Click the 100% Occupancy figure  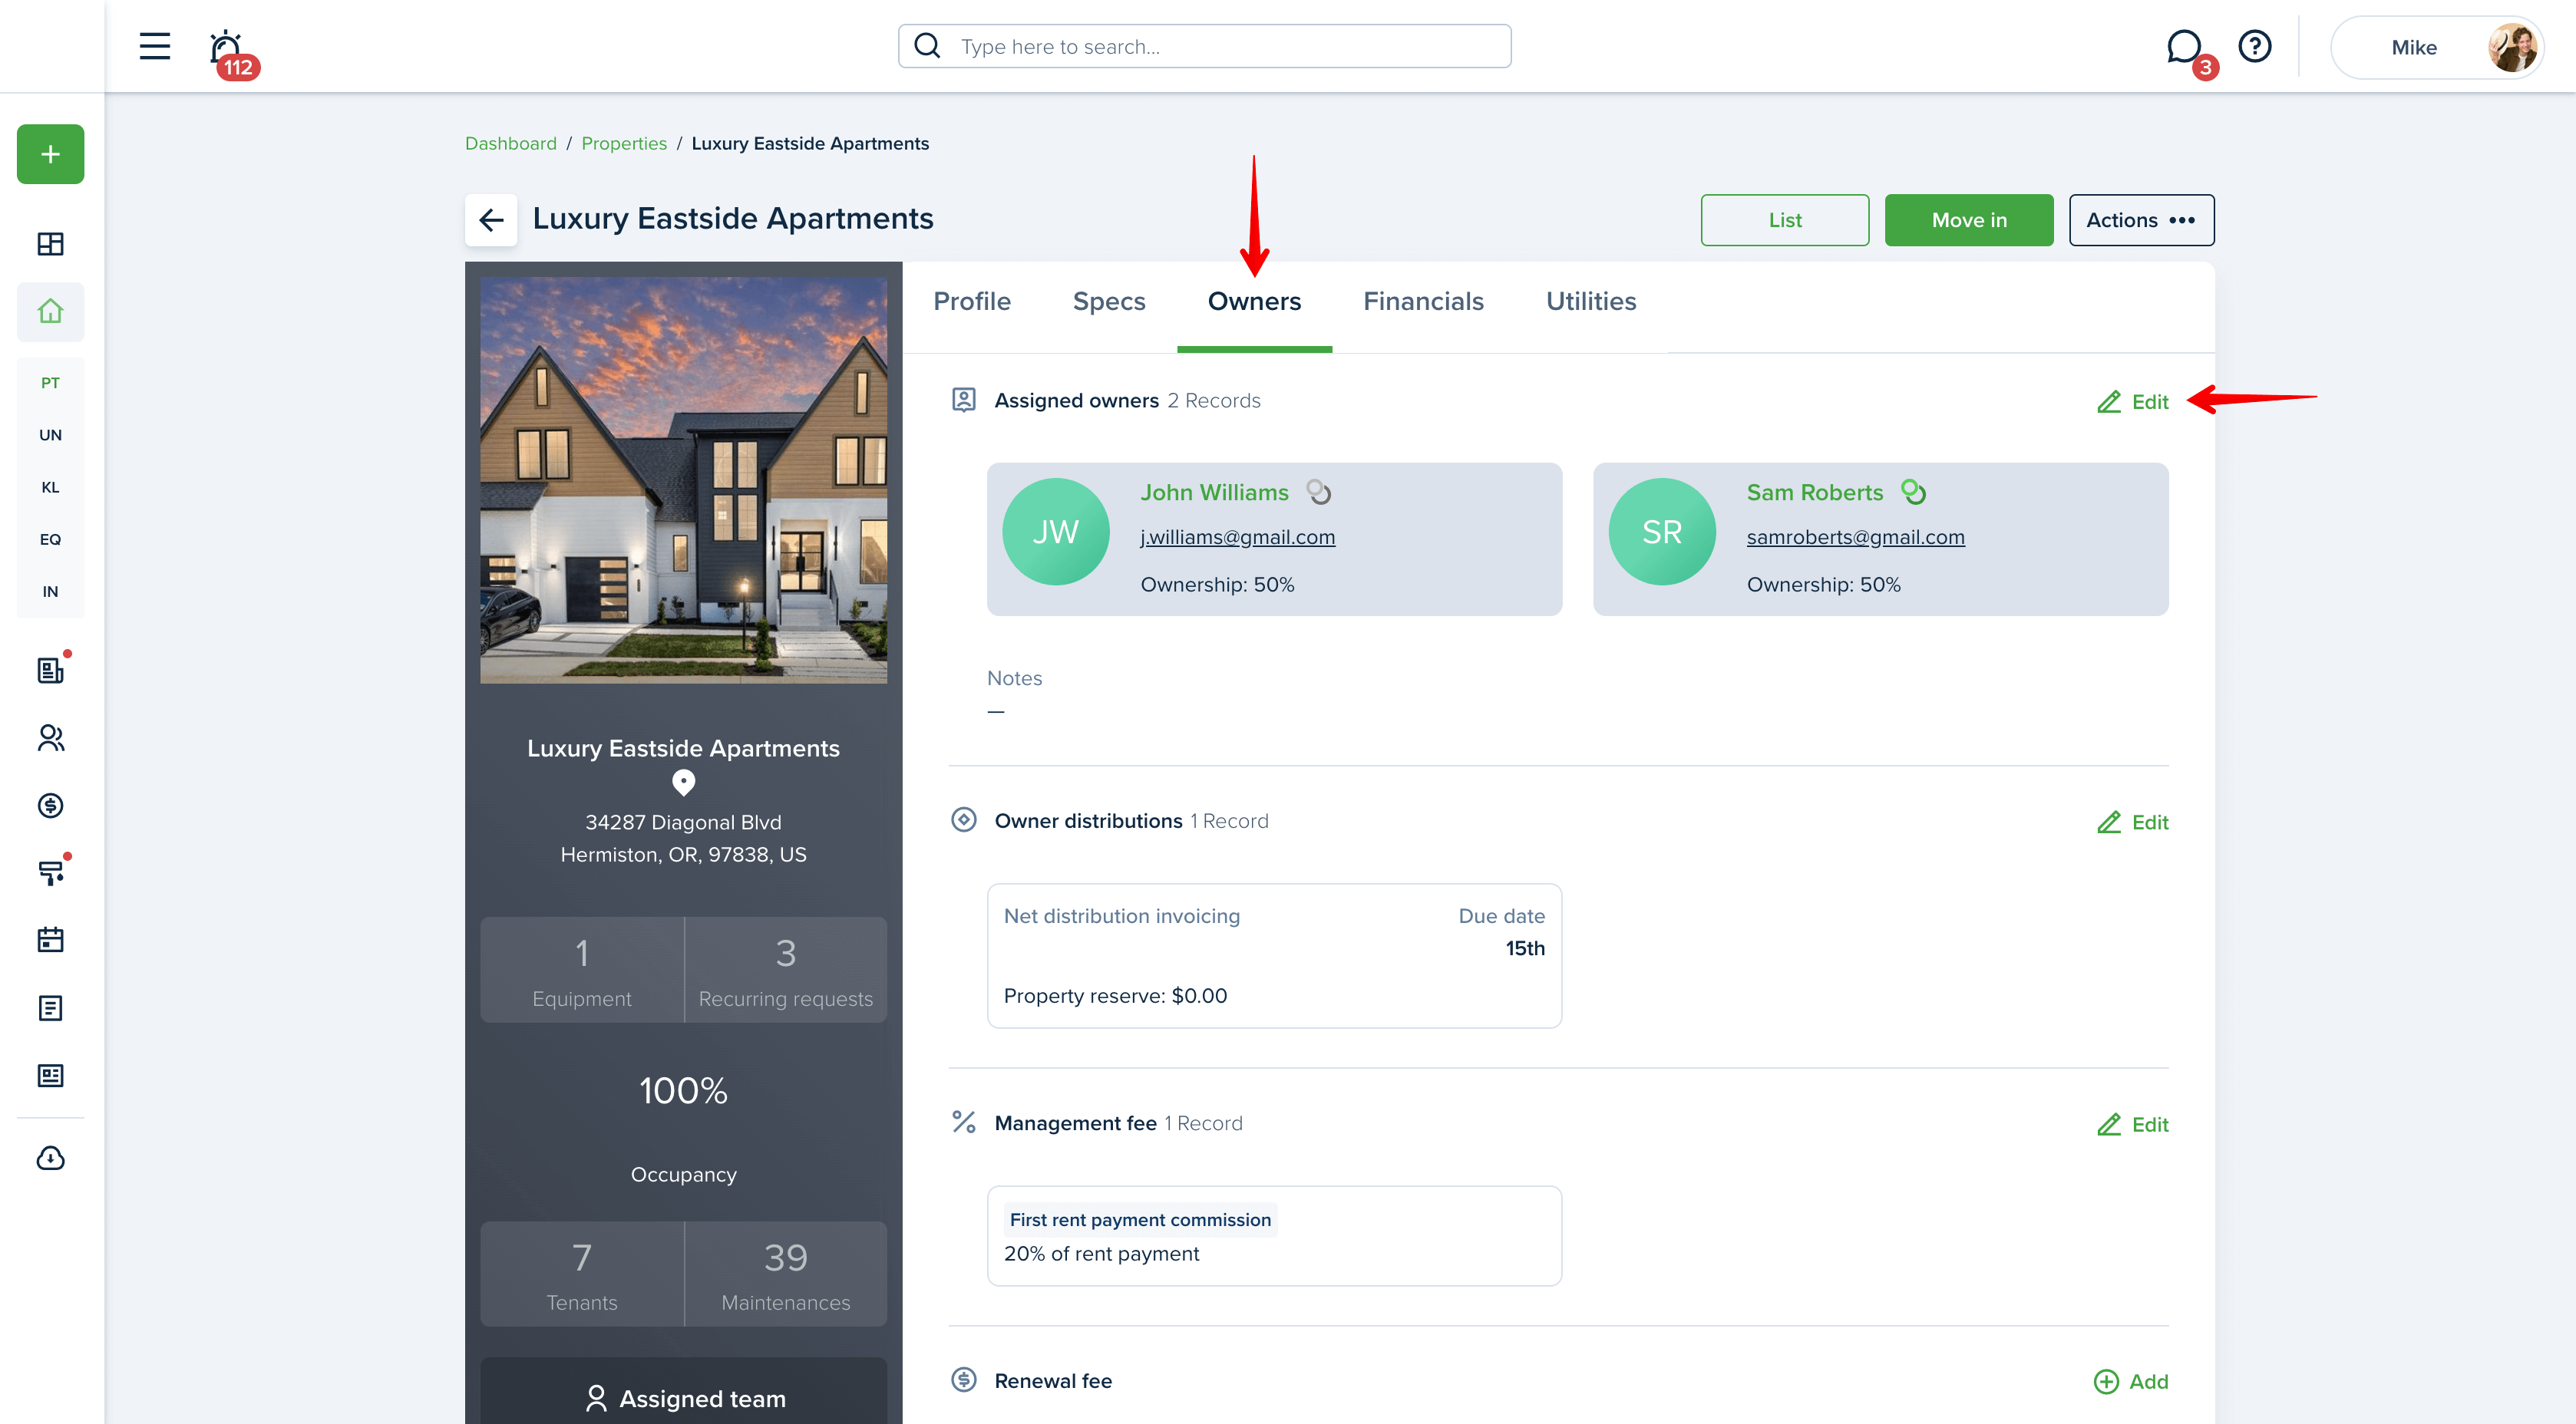click(x=683, y=1090)
